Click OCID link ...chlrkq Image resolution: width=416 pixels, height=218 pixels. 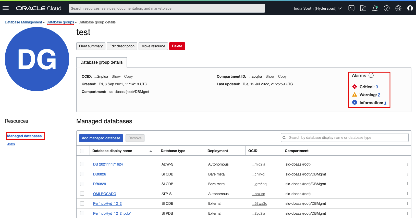(258, 174)
